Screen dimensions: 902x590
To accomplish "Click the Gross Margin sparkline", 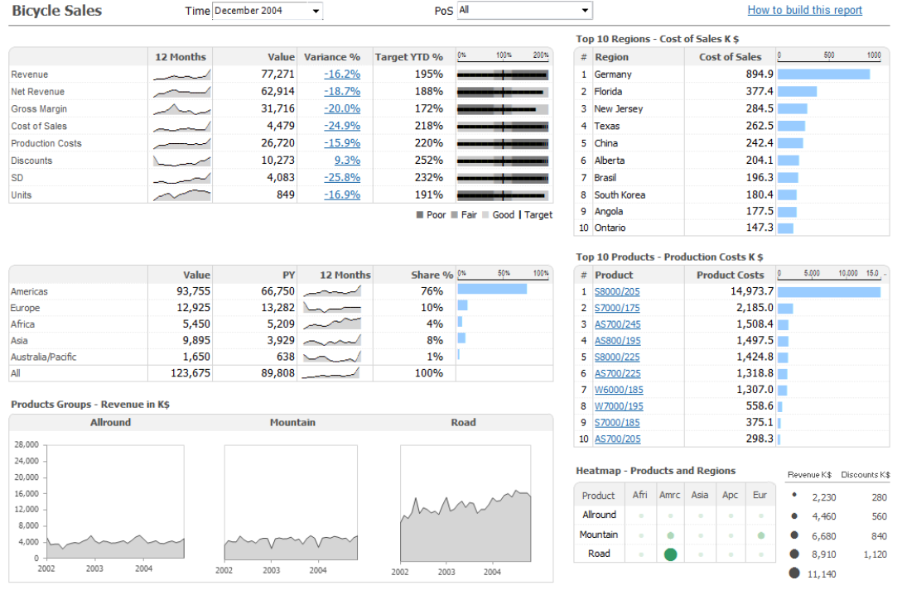I will coord(181,108).
